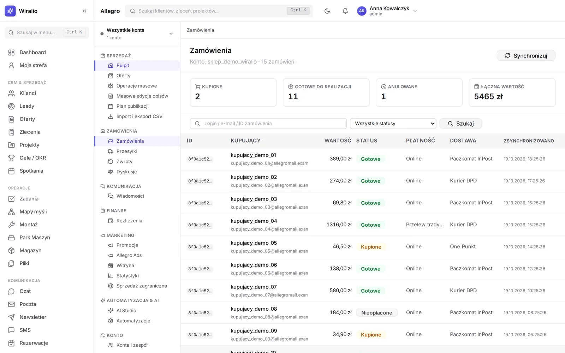Click the Szukaj search button
The height and width of the screenshot is (353, 565).
point(461,124)
